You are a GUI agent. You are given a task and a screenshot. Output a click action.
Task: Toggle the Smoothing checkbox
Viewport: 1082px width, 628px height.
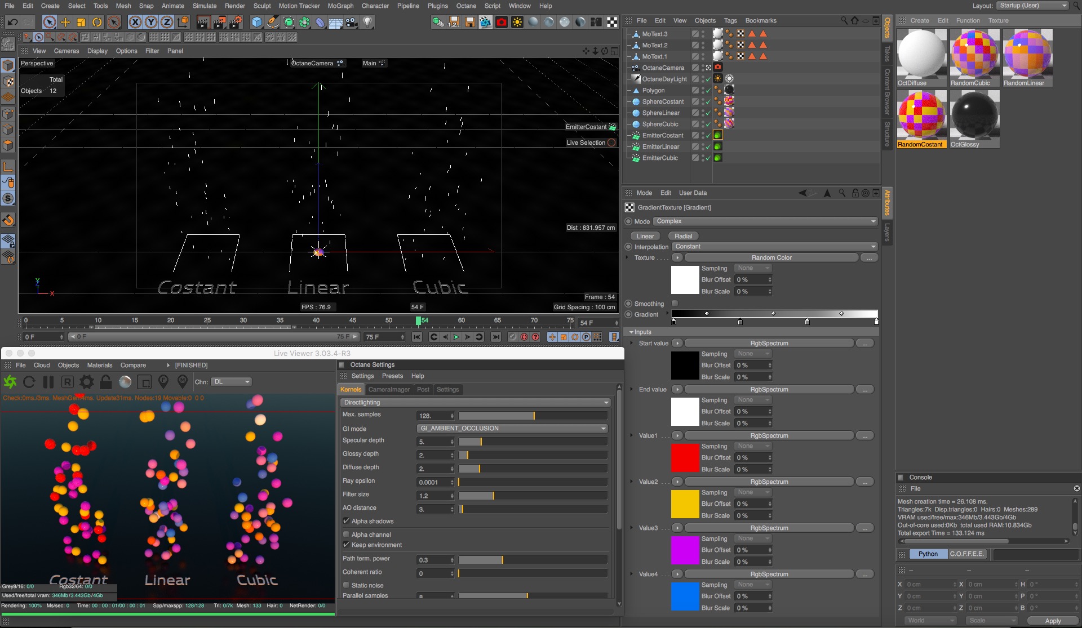(675, 304)
